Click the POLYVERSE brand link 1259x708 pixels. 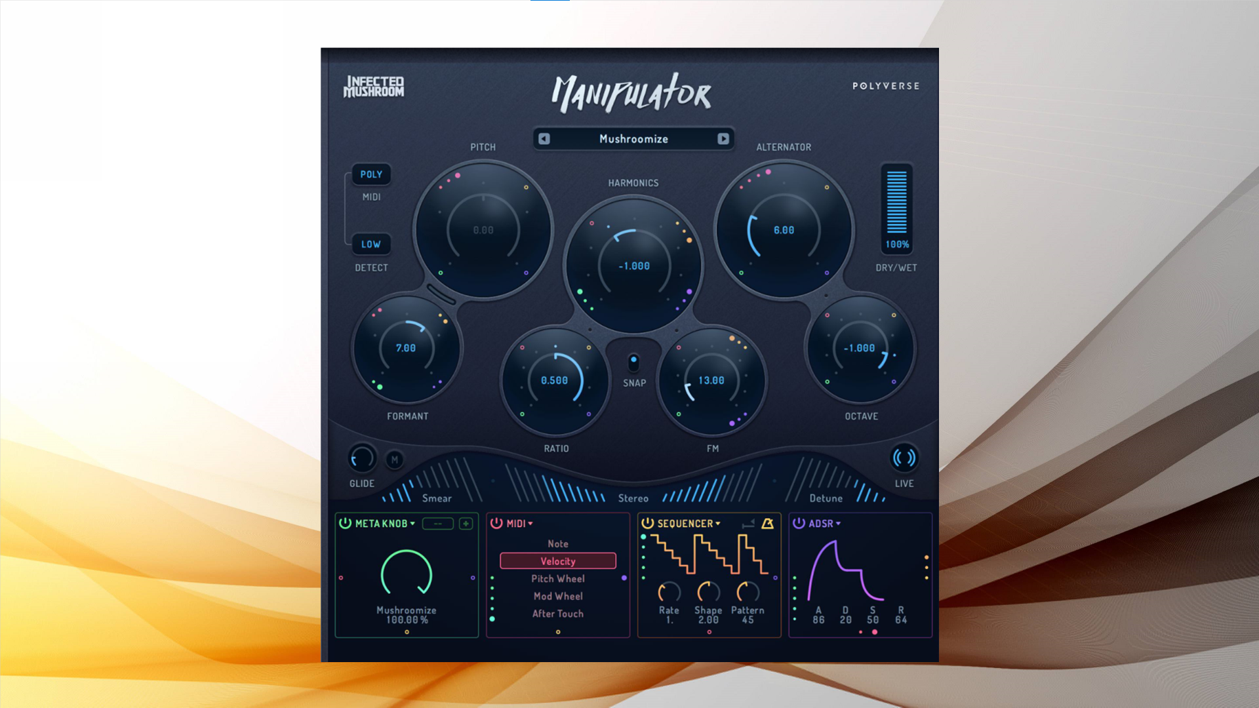tap(886, 86)
